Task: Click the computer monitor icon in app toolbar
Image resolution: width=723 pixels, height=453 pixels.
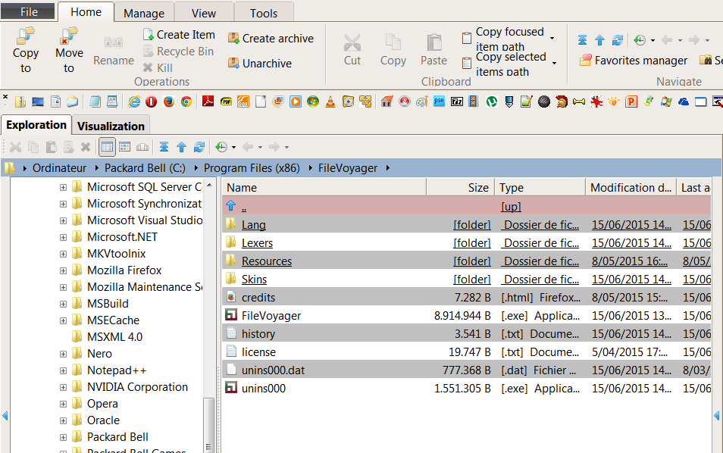Action: [x=38, y=102]
